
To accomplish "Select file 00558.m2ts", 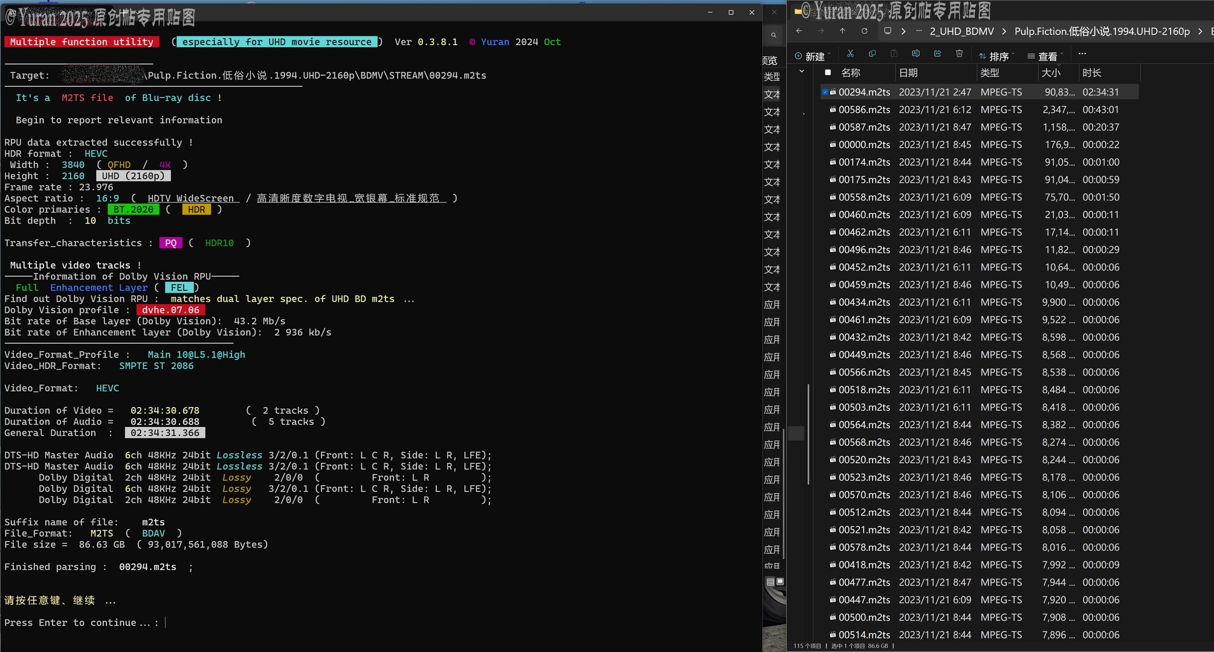I will point(864,197).
